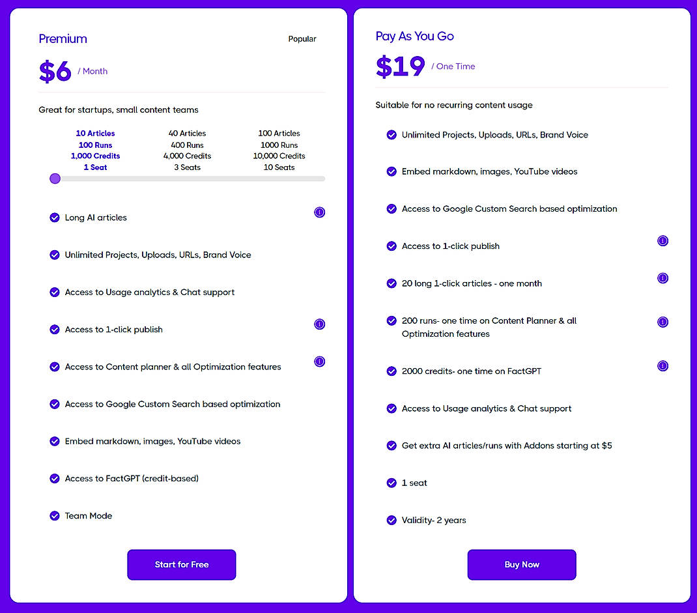Viewport: 697px width, 613px height.
Task: Toggle the checkmark beside 1 seat
Action: (391, 483)
